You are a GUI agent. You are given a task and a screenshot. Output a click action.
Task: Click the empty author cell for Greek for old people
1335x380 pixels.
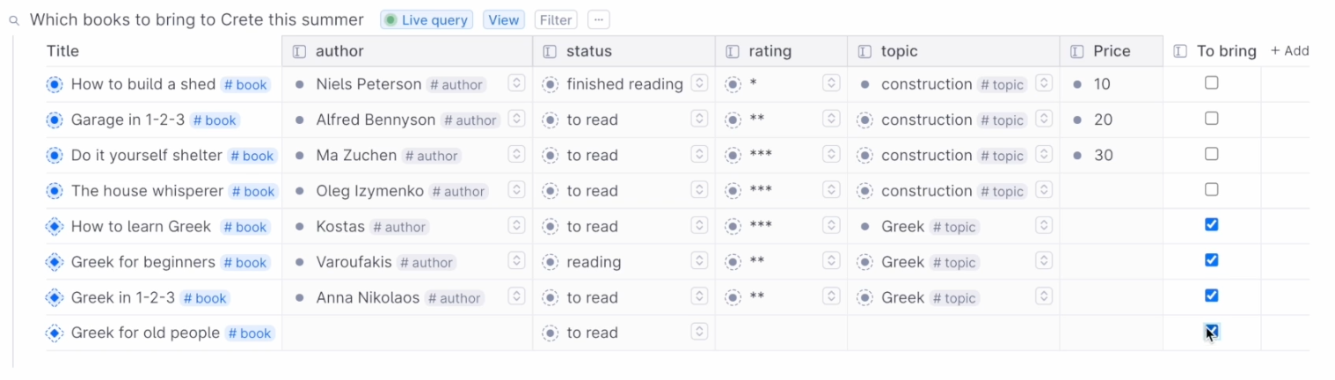[407, 333]
